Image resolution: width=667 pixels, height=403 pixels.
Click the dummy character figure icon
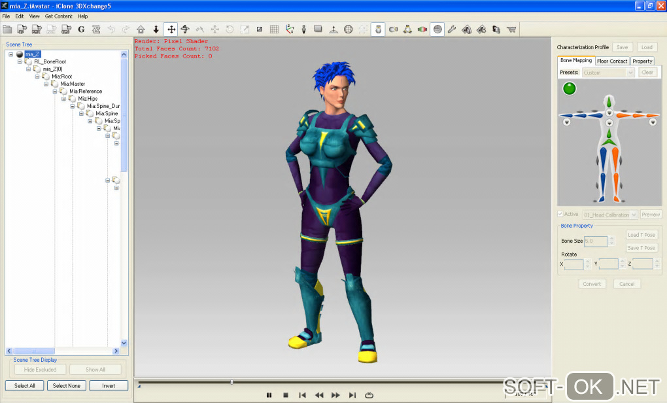[303, 29]
